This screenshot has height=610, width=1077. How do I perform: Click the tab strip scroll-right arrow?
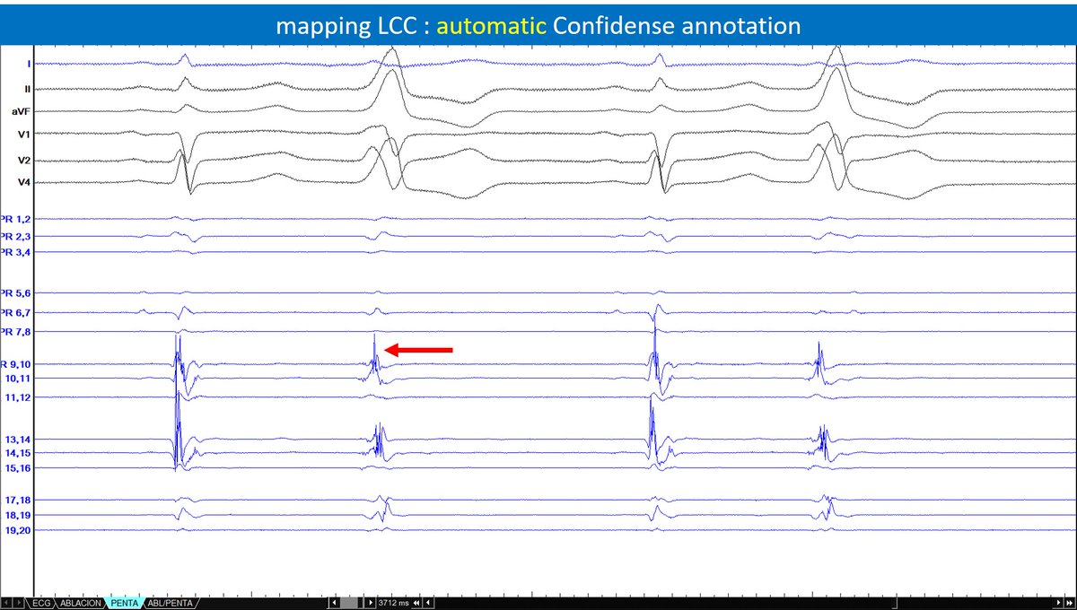[19, 603]
